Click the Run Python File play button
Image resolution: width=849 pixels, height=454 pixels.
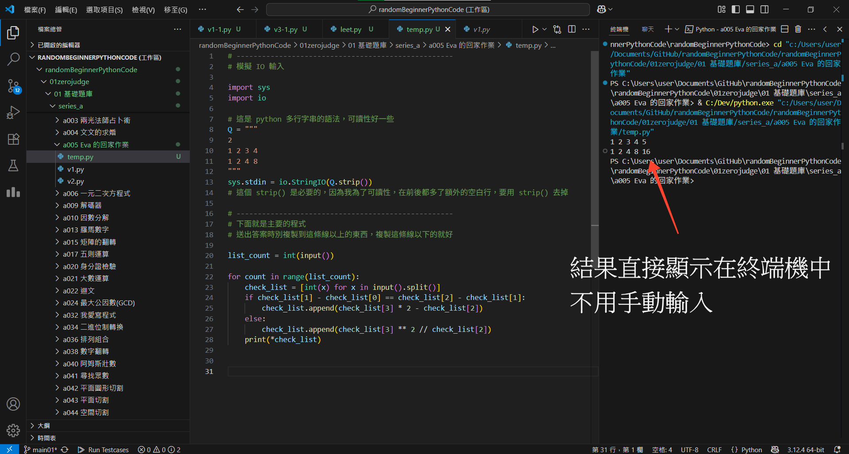click(x=535, y=29)
